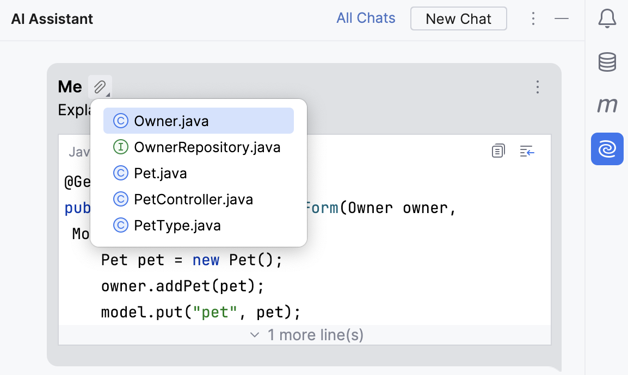The height and width of the screenshot is (375, 628).
Task: Click inside the code line owner.addPet(pet)
Action: click(180, 286)
